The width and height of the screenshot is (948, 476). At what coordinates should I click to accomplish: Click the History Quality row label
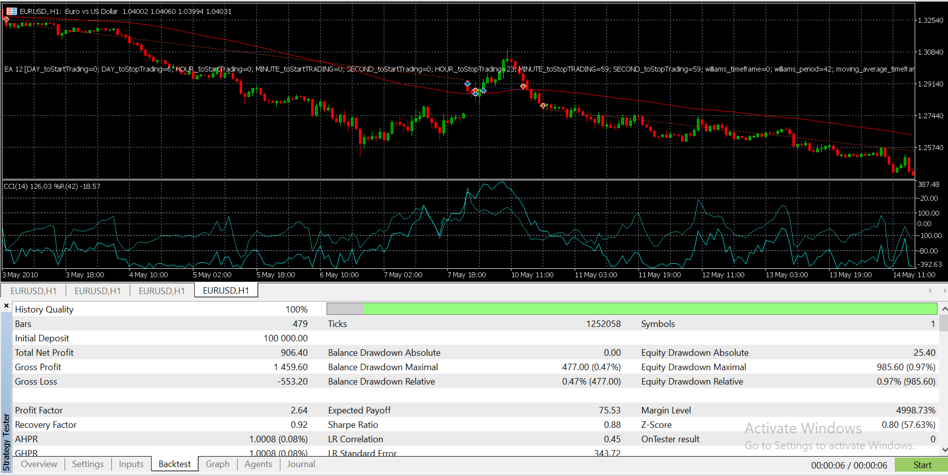click(x=44, y=310)
